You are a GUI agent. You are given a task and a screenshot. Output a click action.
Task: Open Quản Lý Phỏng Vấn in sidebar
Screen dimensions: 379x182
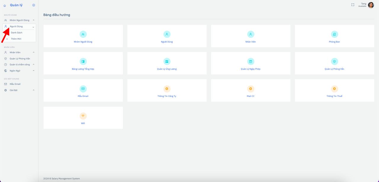point(20,59)
